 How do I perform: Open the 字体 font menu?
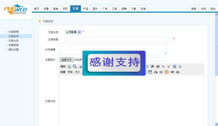coord(70,72)
